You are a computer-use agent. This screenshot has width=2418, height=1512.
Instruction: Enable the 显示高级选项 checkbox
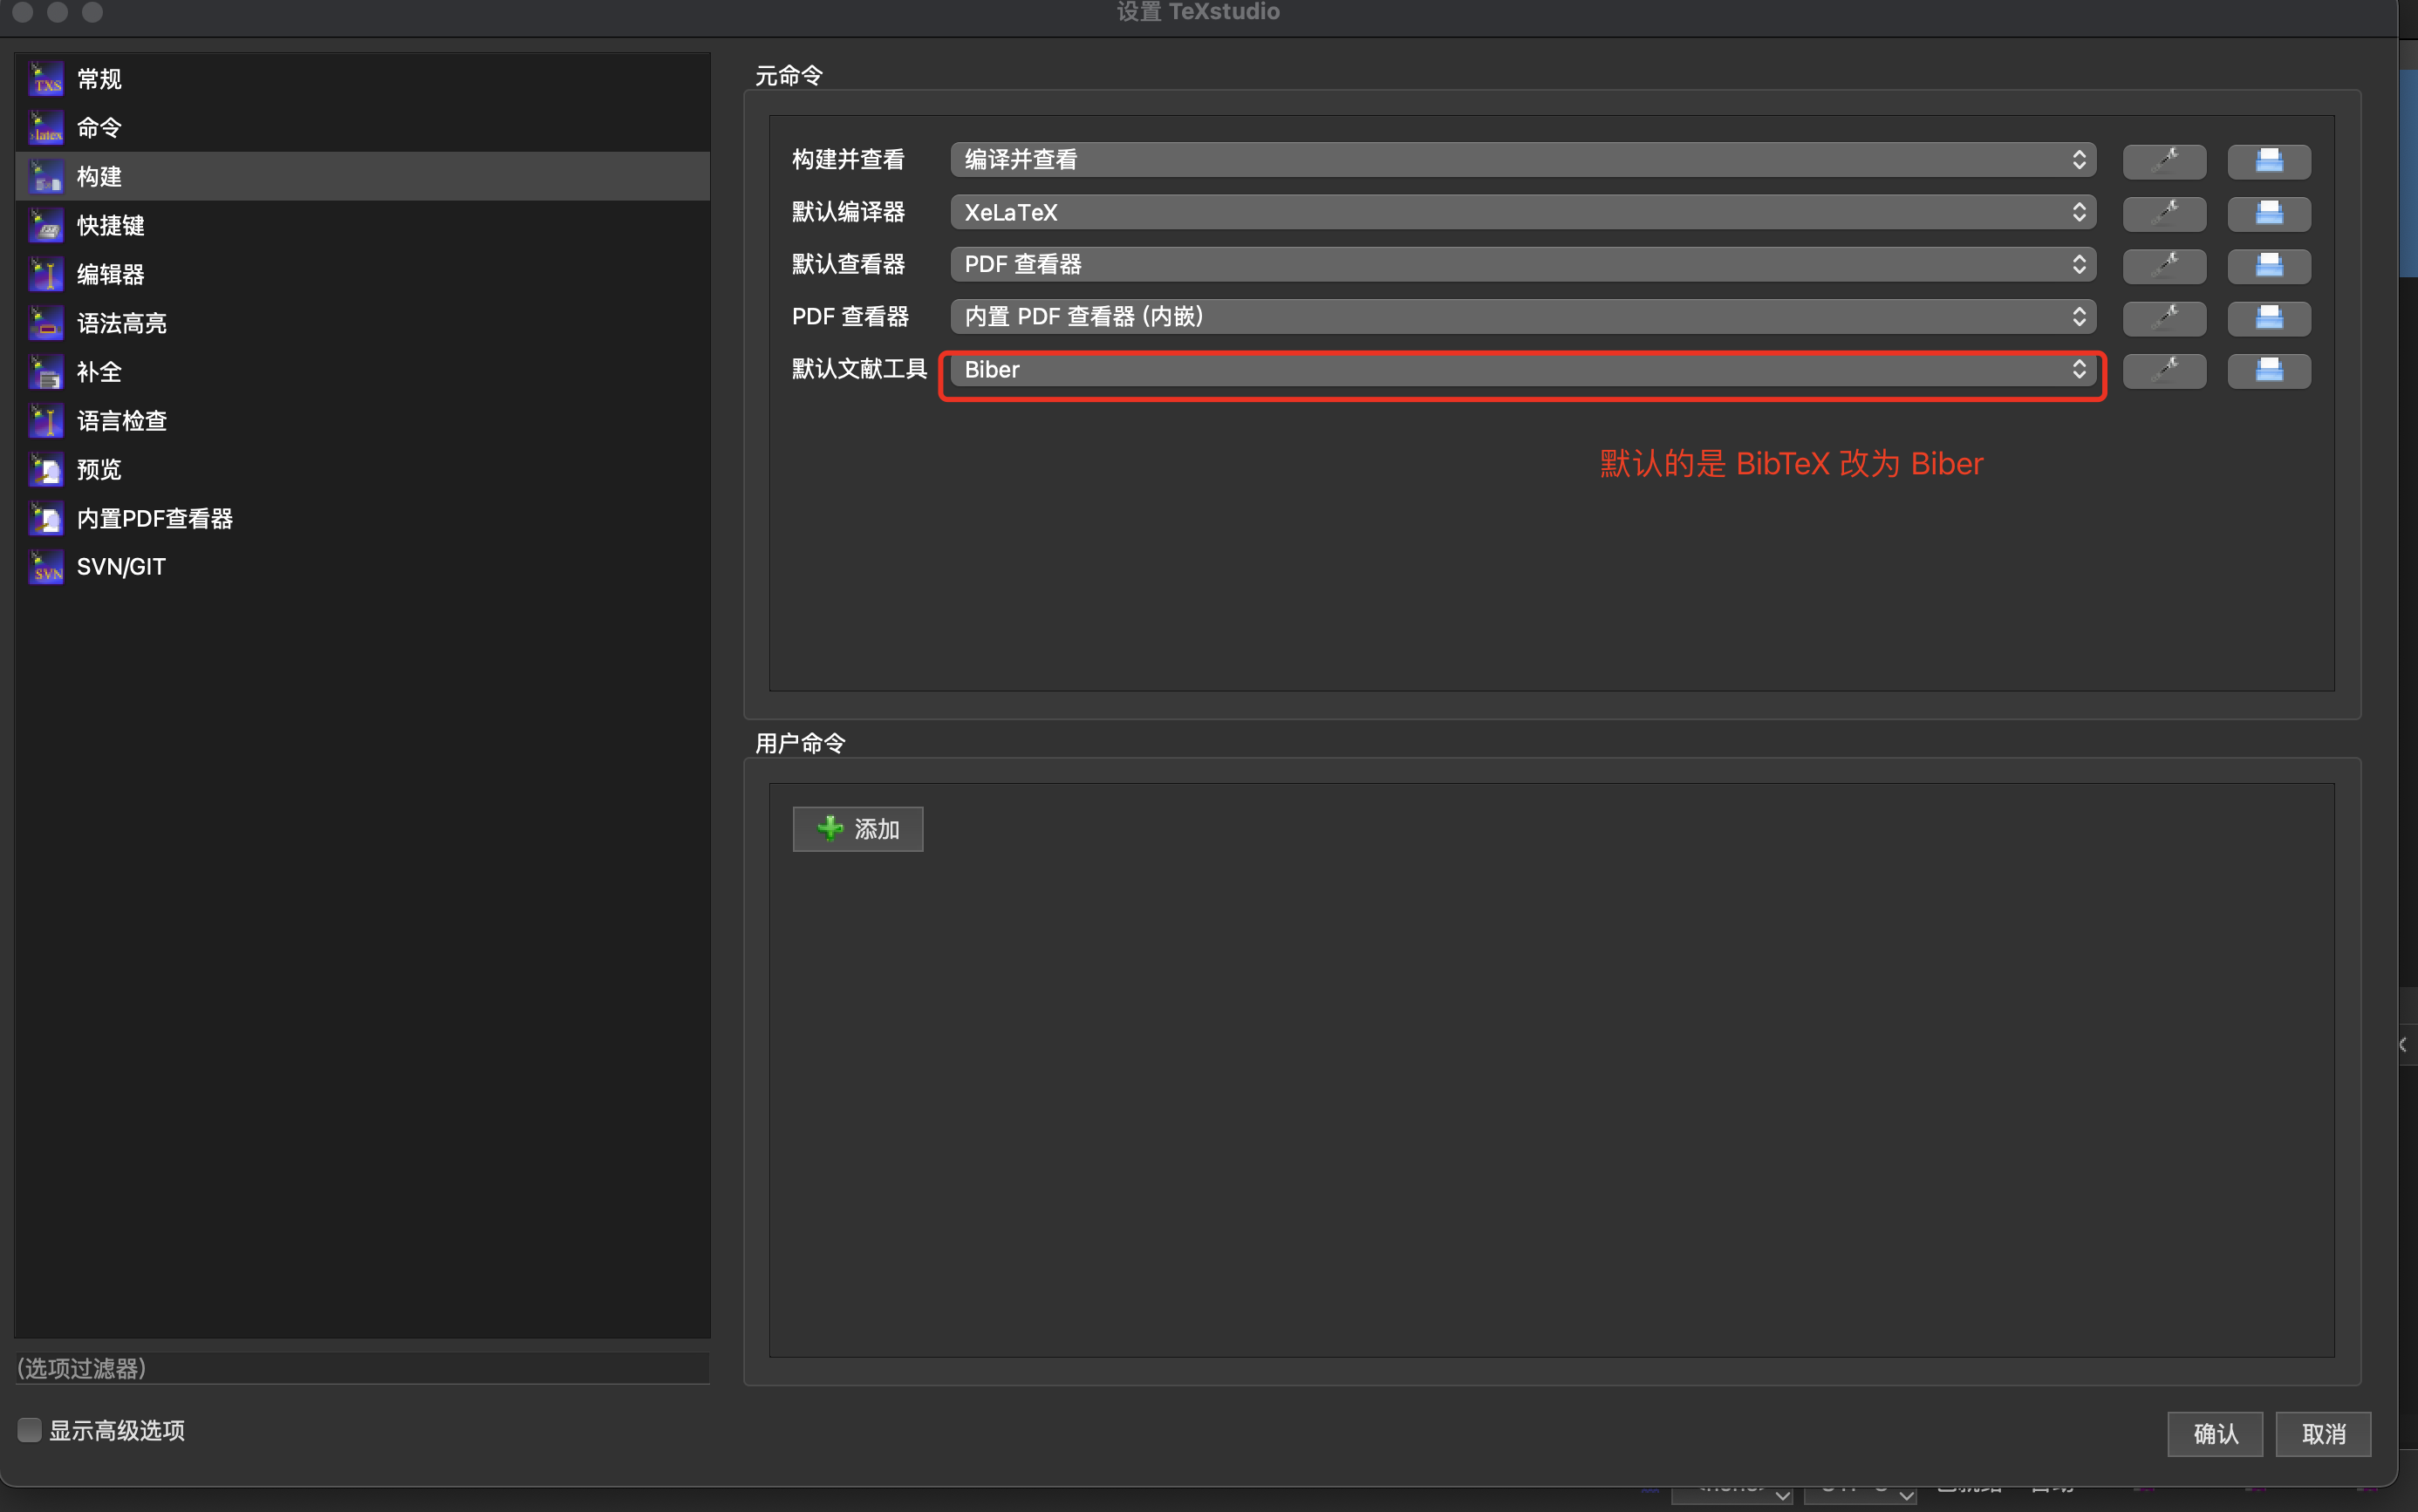(x=30, y=1430)
